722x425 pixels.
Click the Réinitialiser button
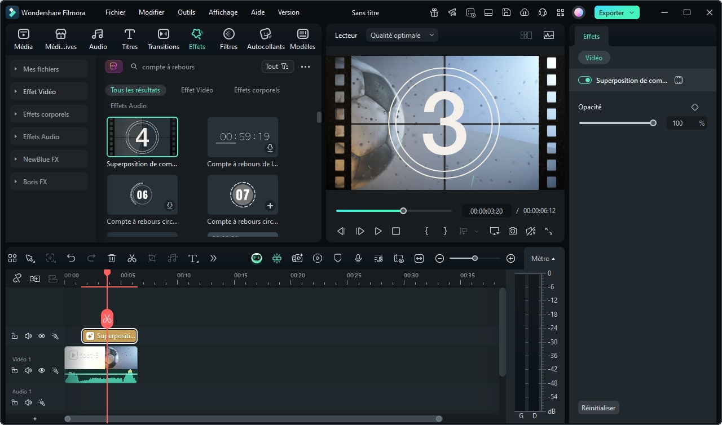(598, 408)
